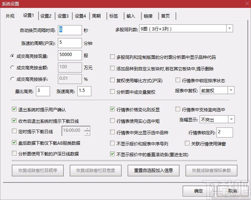
Task: Click the 恢复成缺省栏目顺序 button
Action: (x=38, y=171)
